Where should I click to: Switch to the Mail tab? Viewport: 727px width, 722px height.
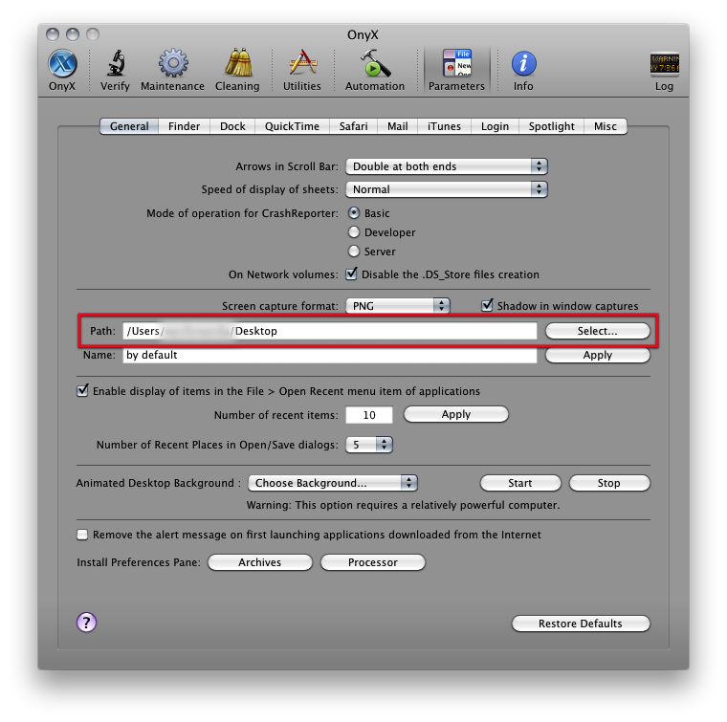point(398,126)
